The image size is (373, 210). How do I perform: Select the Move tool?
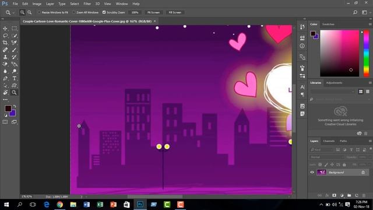(5, 29)
